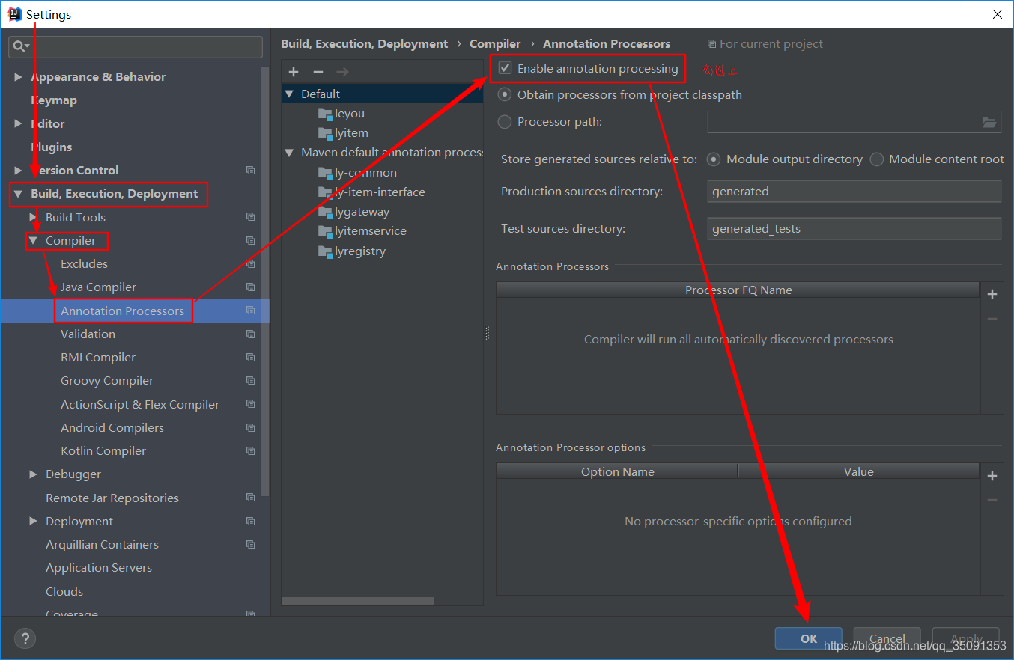This screenshot has width=1014, height=660.
Task: Click project-level icon next to Validation
Action: coord(250,334)
